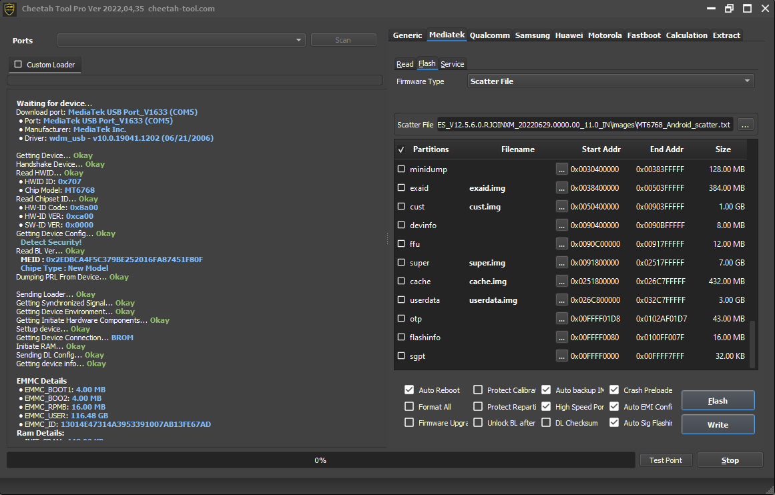Browse file for ffu partition row
Viewport: 775px width, 495px height.
pos(561,244)
